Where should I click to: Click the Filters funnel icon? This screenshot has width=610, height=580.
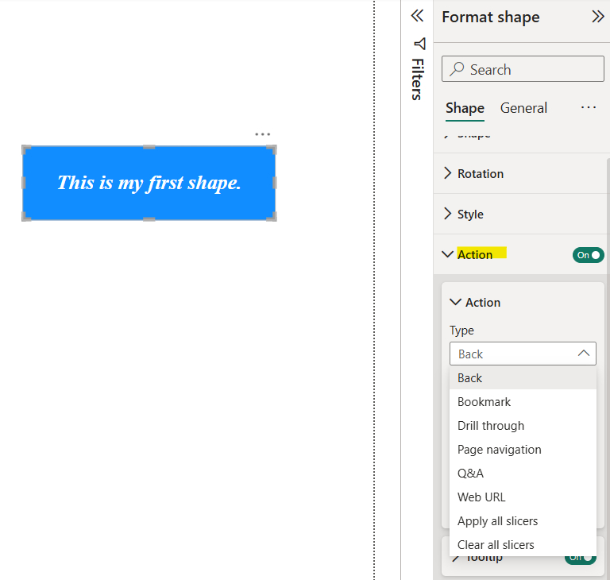click(x=419, y=44)
